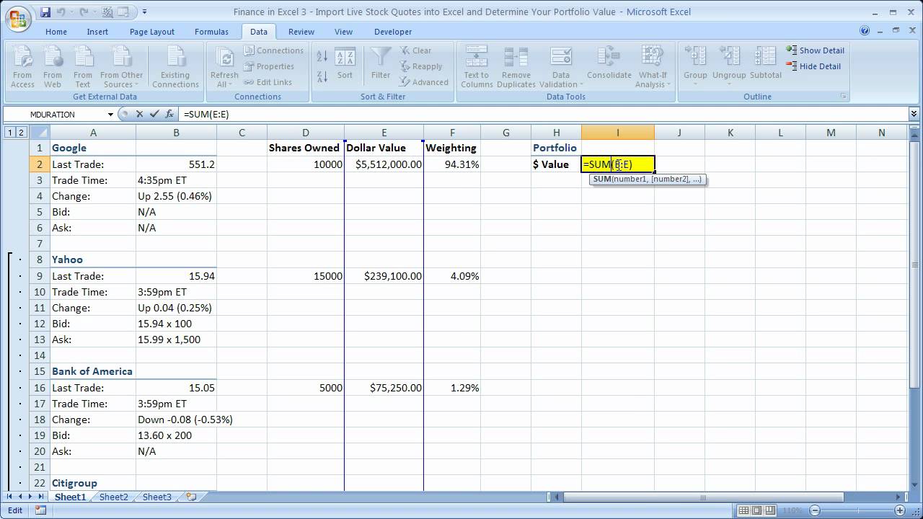
Task: Open Group dropdown in Outline
Action: coord(695,68)
